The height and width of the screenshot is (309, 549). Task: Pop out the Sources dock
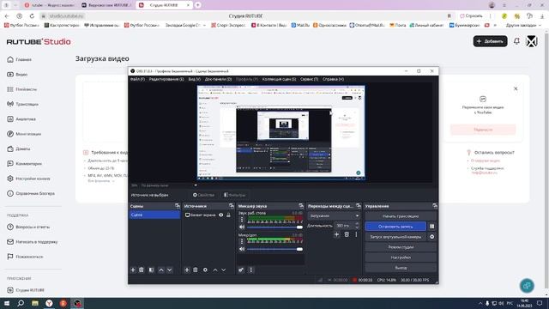(231, 206)
